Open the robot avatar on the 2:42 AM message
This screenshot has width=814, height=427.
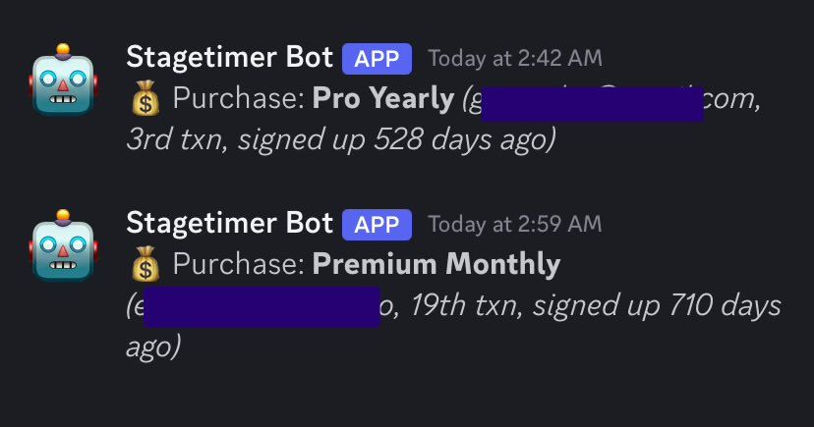click(63, 80)
